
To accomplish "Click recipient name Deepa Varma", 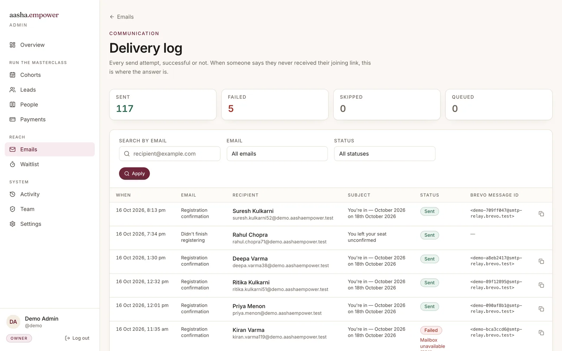I will click(250, 259).
